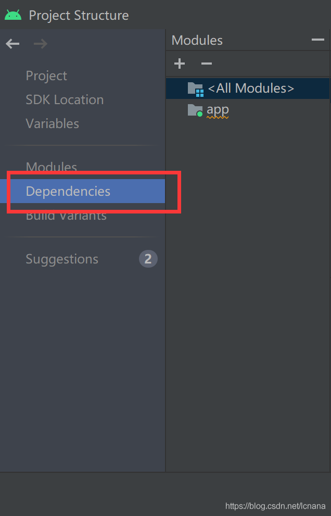This screenshot has height=516, width=331.
Task: Add a new module with plus icon
Action: [180, 63]
